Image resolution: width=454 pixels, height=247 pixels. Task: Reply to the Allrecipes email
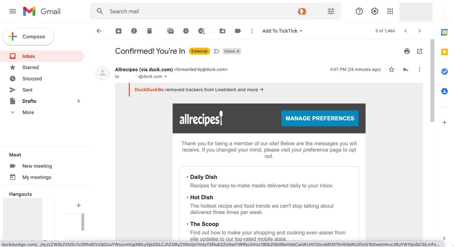coord(406,70)
